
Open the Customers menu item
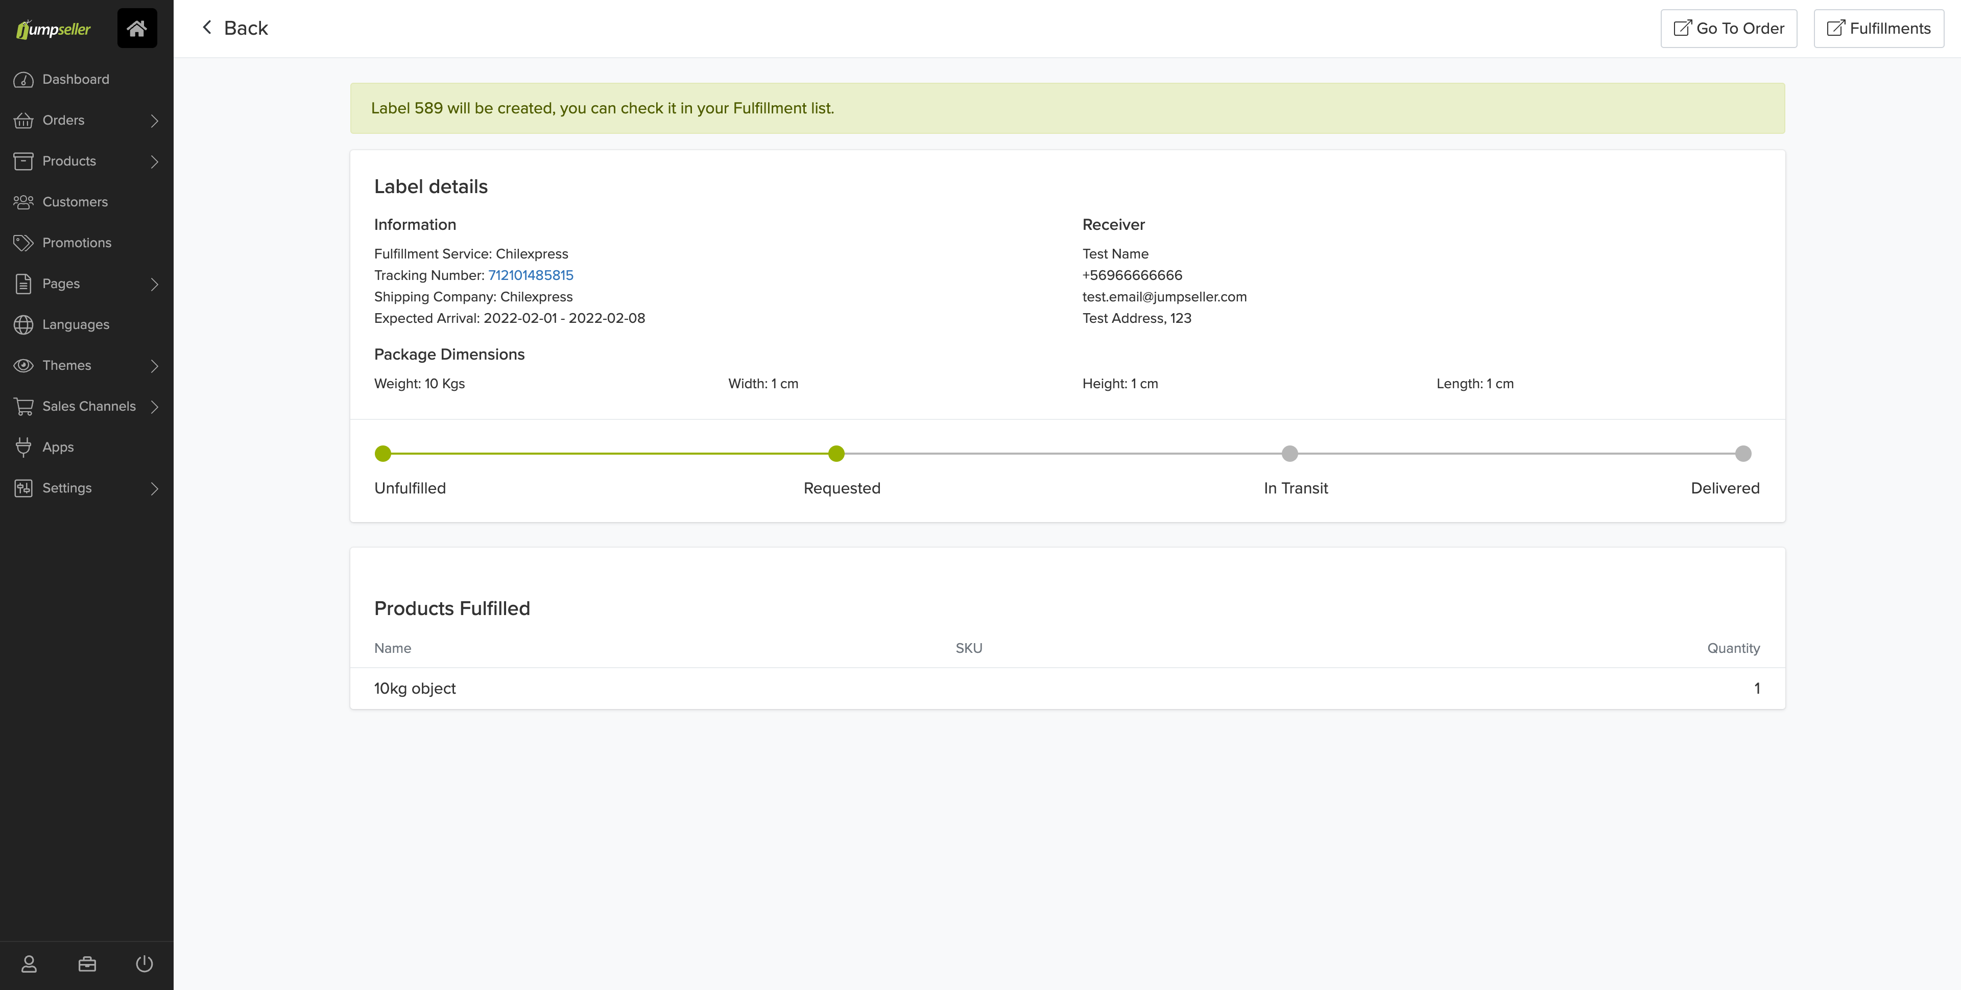(x=75, y=202)
